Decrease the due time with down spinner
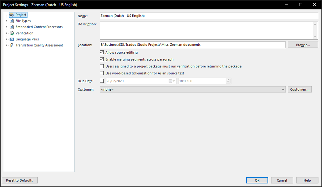The image size is (322, 187). (x=228, y=82)
